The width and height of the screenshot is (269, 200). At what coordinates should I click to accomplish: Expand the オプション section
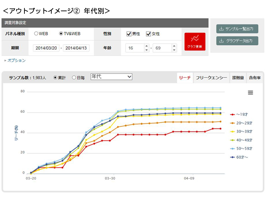[15, 60]
